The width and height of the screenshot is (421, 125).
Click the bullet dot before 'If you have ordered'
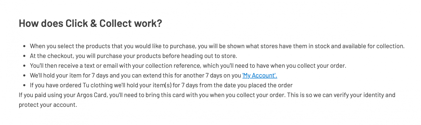tap(24, 85)
